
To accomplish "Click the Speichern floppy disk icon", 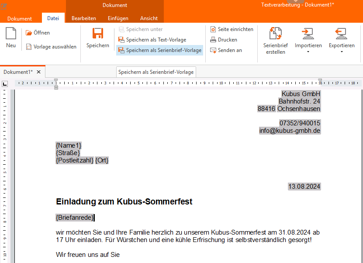I will 98,34.
